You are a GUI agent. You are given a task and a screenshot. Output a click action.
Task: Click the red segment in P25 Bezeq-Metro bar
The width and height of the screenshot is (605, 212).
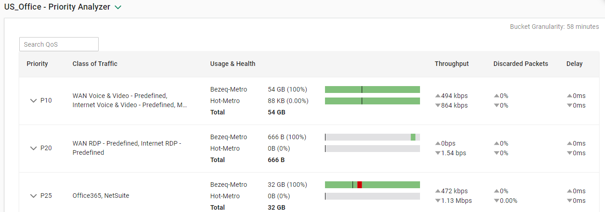(359, 185)
